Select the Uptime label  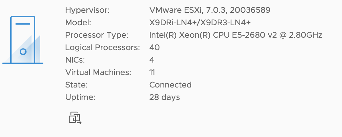pos(80,97)
